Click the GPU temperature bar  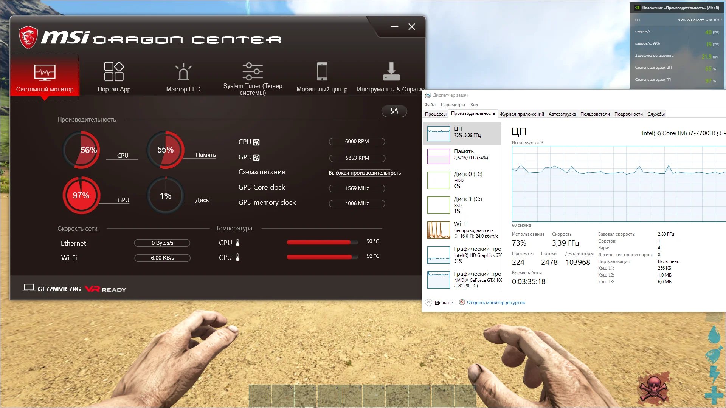322,242
